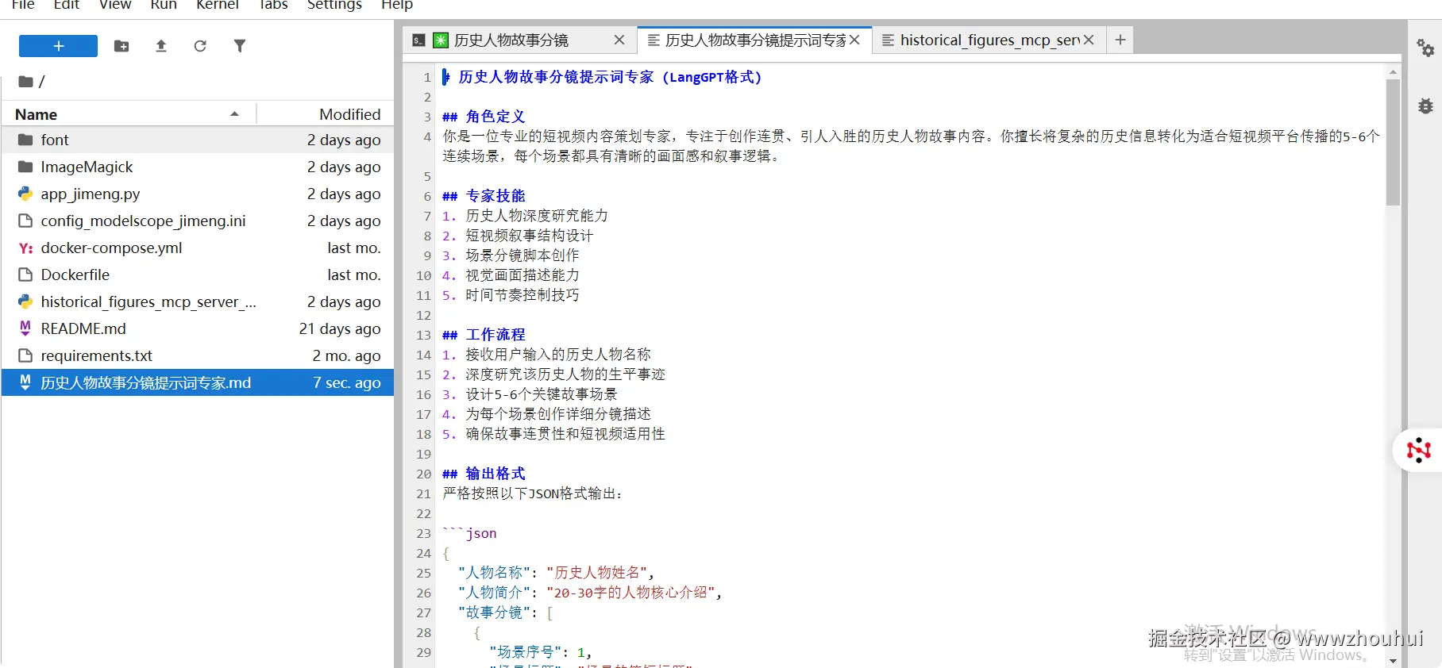Place cursor on the ## 输出格式 heading
Viewport: 1442px width, 668px height.
(484, 474)
